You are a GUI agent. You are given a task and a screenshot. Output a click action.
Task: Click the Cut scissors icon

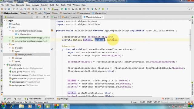[x=21, y=9]
